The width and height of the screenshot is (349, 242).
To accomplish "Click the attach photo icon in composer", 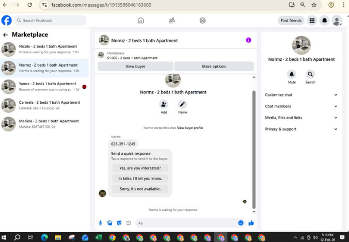I will pyautogui.click(x=110, y=223).
